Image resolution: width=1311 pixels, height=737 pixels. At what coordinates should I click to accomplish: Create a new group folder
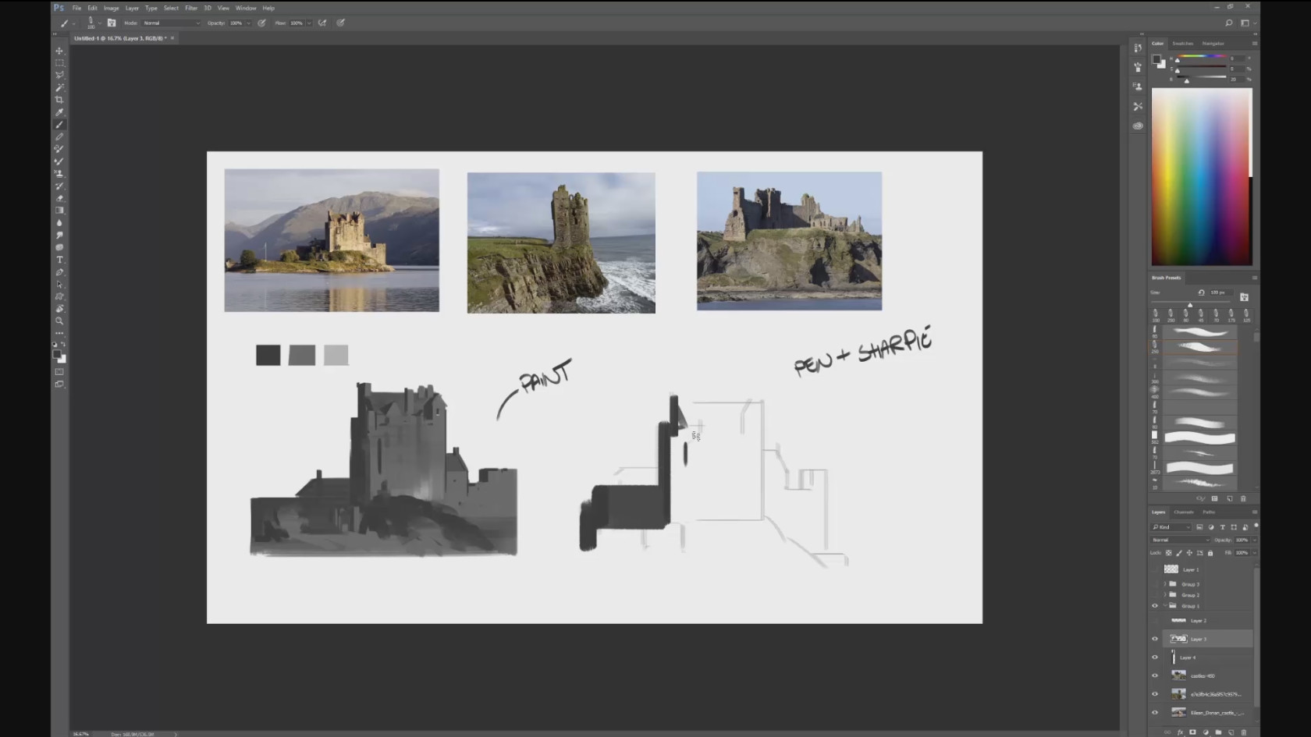tap(1218, 732)
